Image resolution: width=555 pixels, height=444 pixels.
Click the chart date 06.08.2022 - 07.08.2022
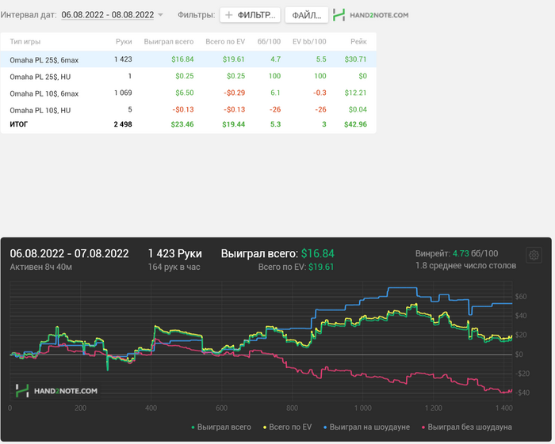70,253
